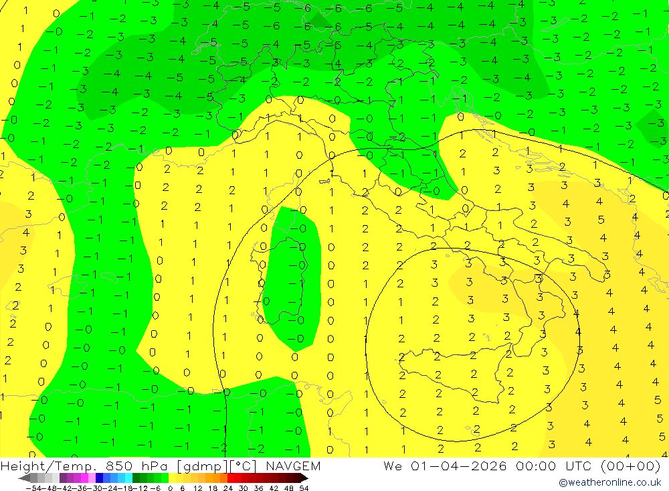Click the cyan legend swatch above -18

coord(128,478)
